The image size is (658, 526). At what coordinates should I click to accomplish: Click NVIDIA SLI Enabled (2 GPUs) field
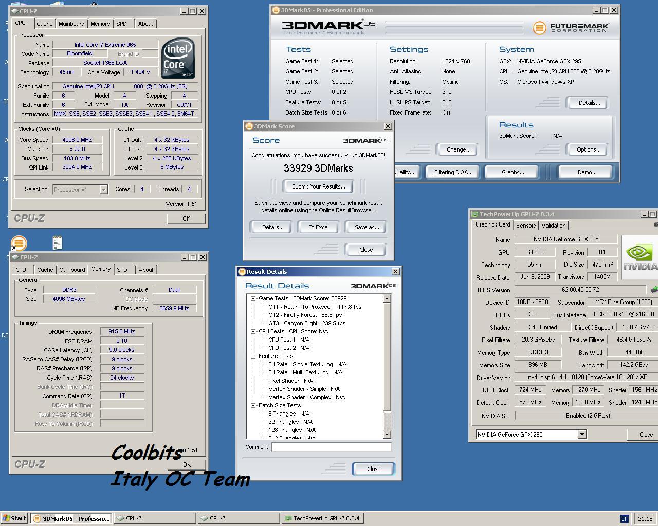coord(587,416)
